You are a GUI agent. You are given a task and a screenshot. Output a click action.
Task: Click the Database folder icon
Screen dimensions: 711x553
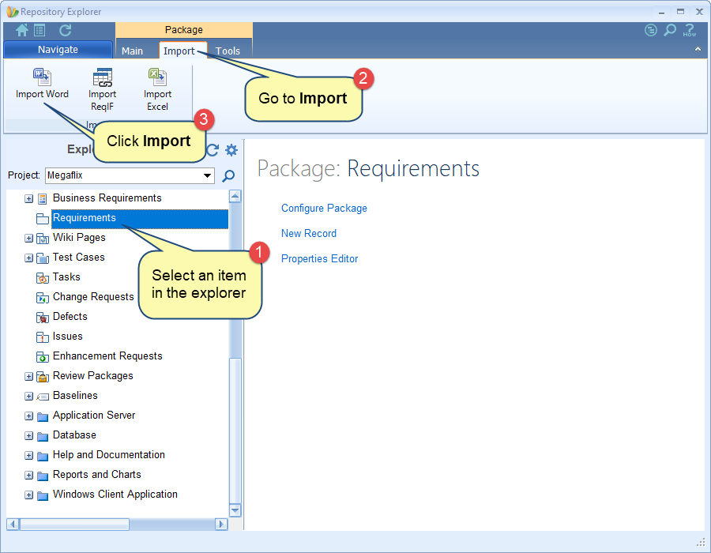coord(43,435)
